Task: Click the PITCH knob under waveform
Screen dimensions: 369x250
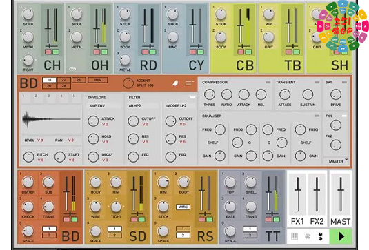Action: (29, 157)
